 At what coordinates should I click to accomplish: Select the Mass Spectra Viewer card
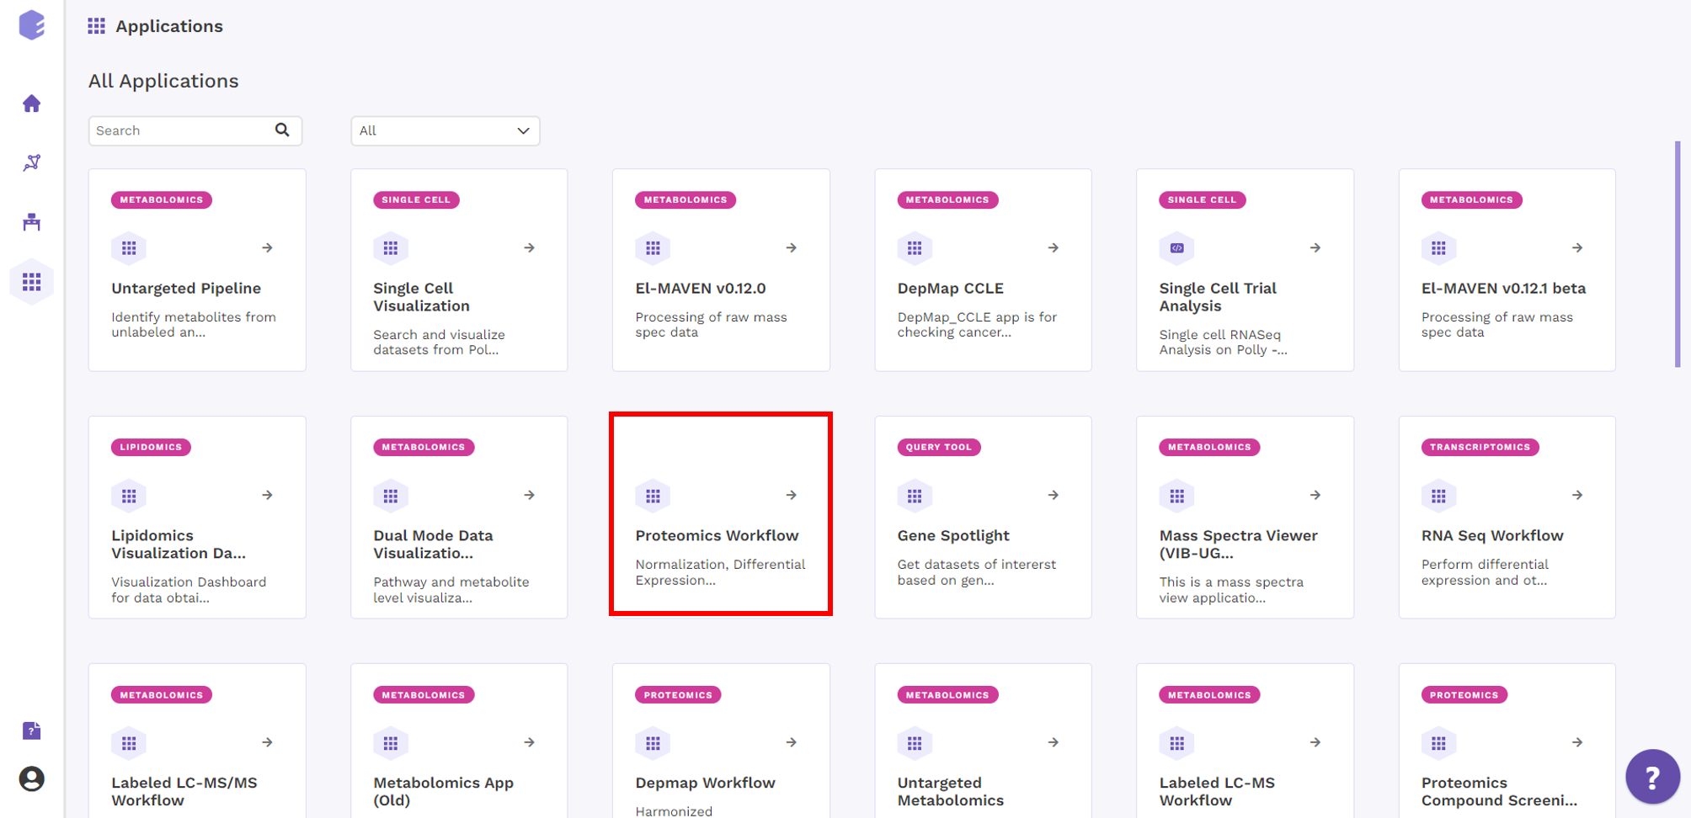(x=1244, y=517)
